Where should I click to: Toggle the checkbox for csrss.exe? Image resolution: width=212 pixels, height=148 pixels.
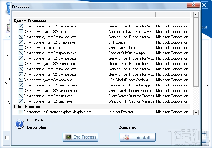(x=21, y=96)
